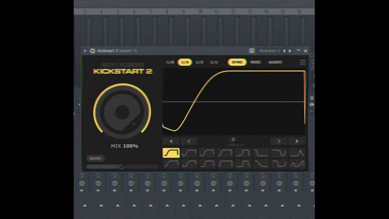Select bottom-row third curve preset

(207, 164)
